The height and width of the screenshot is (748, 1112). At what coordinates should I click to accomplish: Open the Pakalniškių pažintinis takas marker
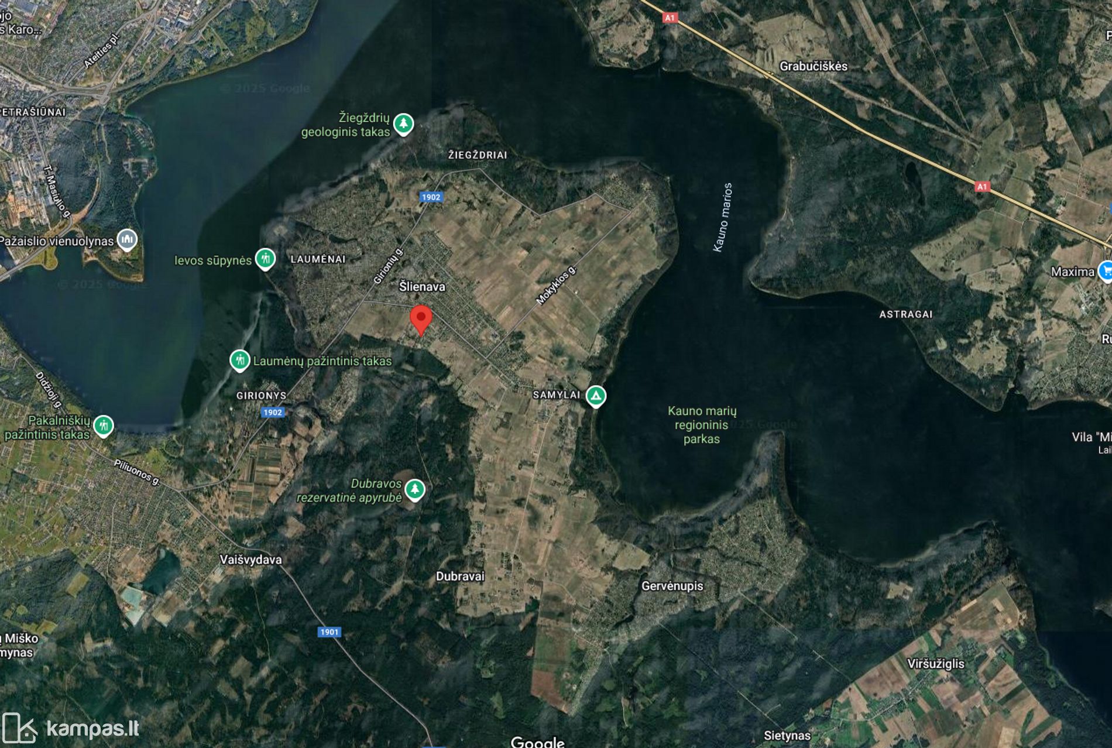pos(104,426)
